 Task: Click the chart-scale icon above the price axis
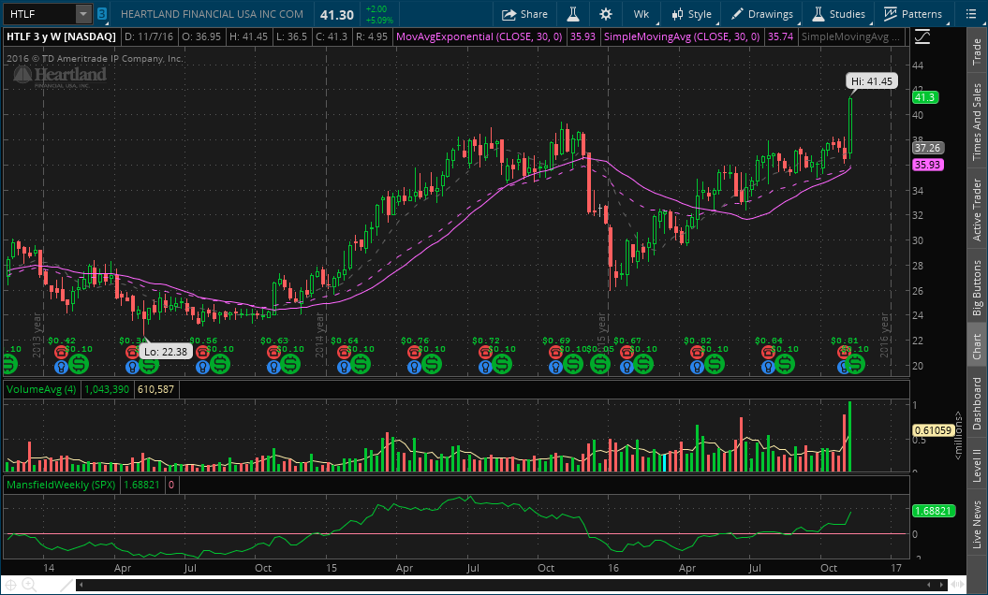tap(922, 36)
